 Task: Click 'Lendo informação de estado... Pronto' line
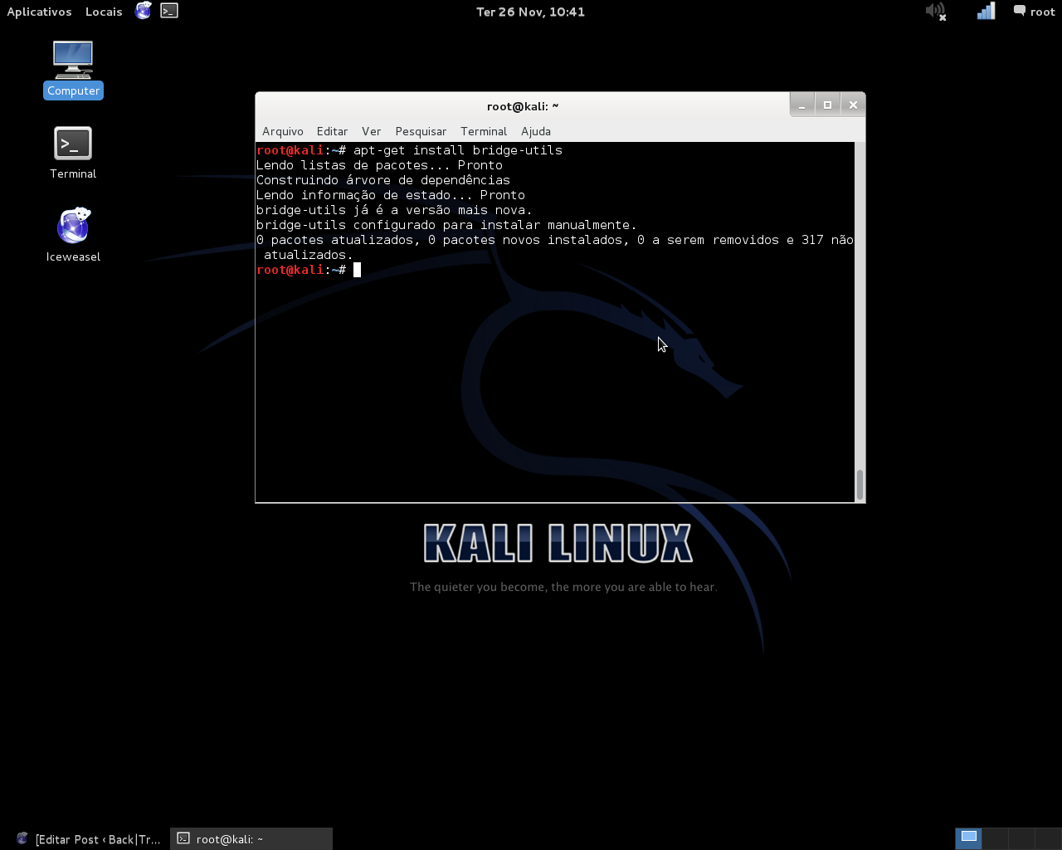click(x=391, y=195)
